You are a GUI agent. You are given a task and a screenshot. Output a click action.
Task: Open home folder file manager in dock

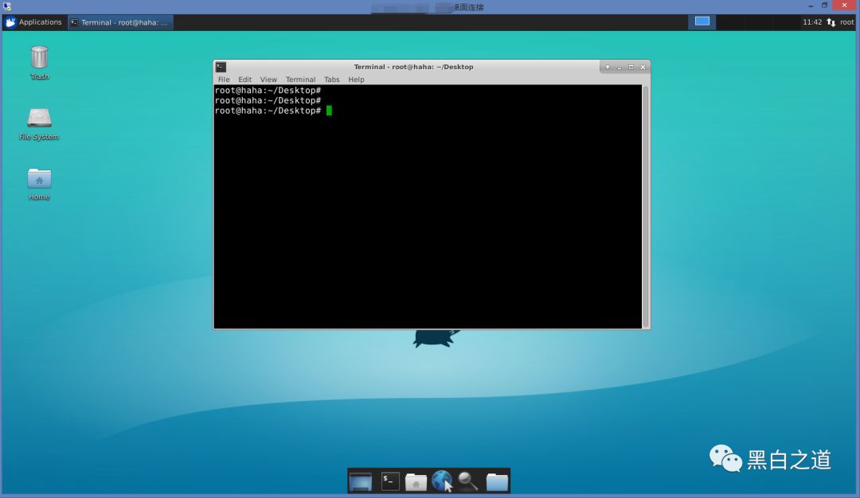click(416, 481)
